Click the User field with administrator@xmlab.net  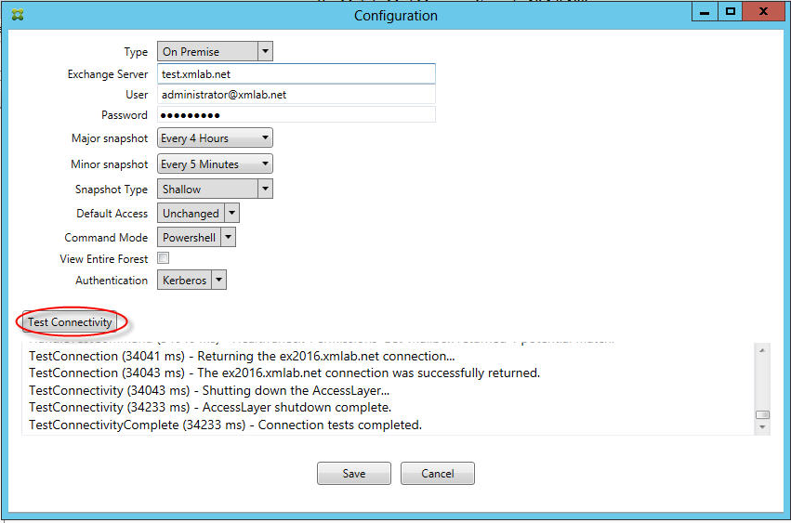coord(297,95)
